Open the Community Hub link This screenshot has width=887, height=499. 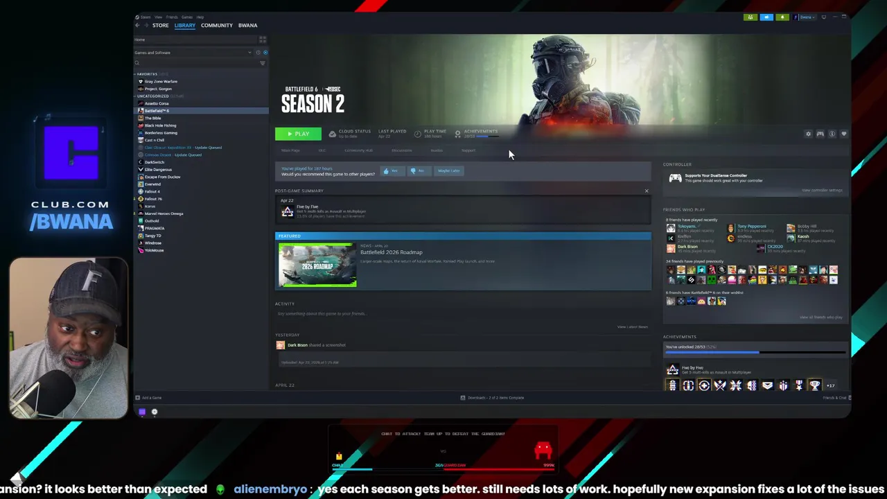click(358, 150)
